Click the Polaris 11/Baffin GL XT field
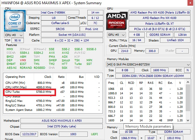 tap(159, 23)
